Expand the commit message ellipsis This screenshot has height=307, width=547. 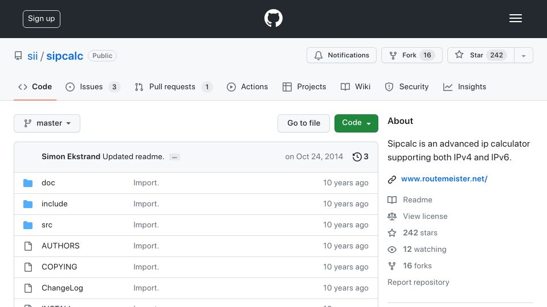[x=174, y=157]
